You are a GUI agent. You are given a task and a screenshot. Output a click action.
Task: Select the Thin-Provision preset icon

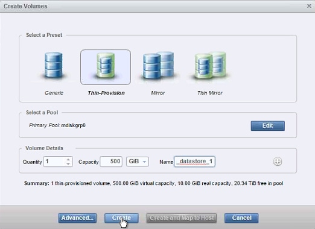pos(106,67)
